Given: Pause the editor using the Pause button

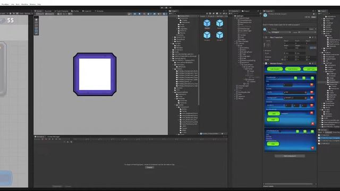Looking at the screenshot, I should (166, 7).
